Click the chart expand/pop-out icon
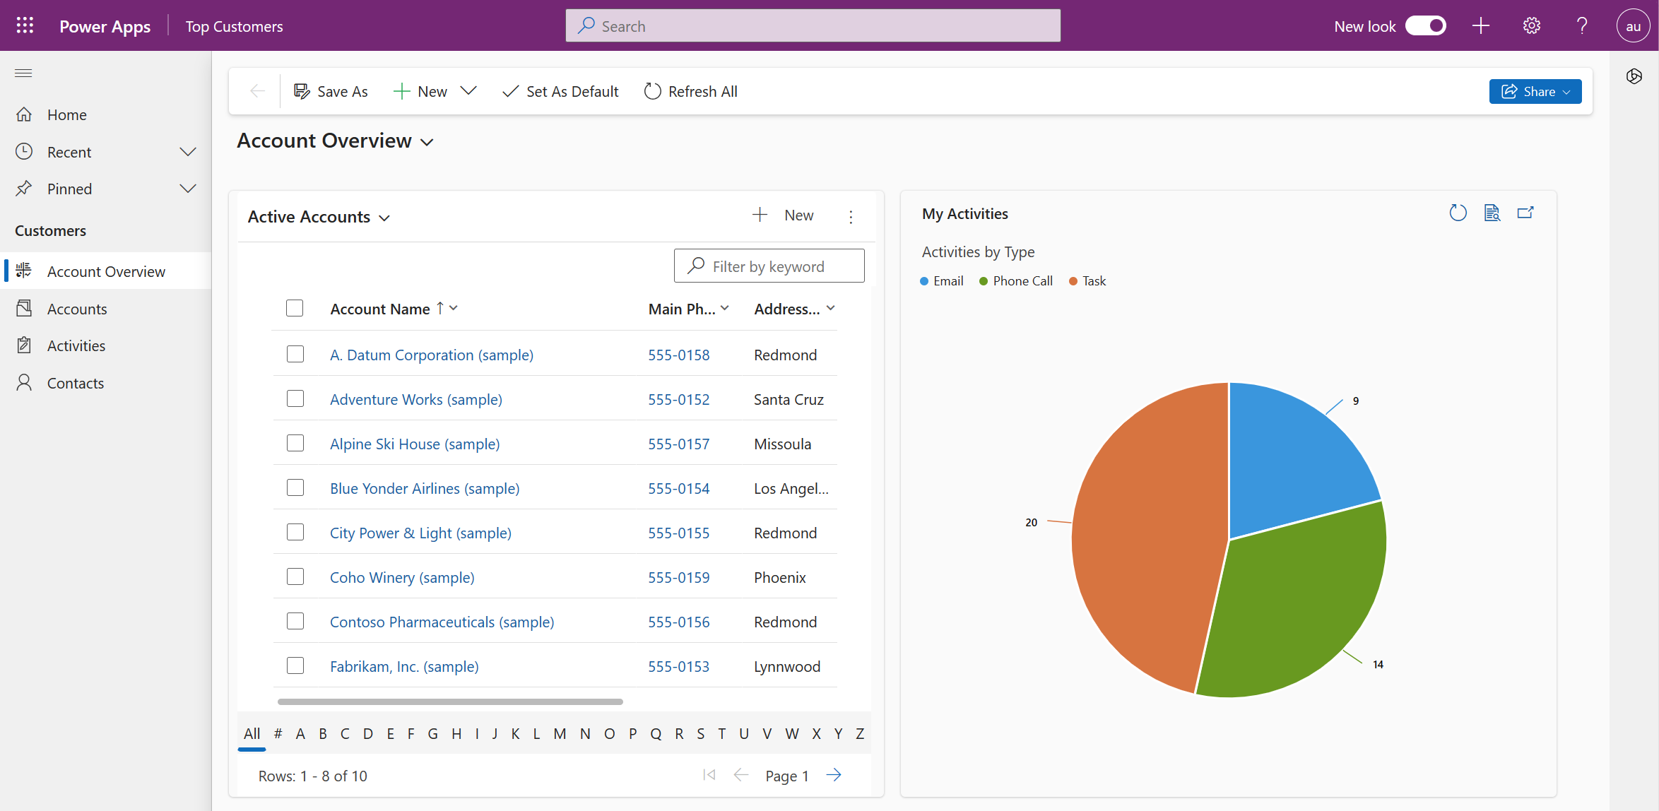 (x=1525, y=213)
